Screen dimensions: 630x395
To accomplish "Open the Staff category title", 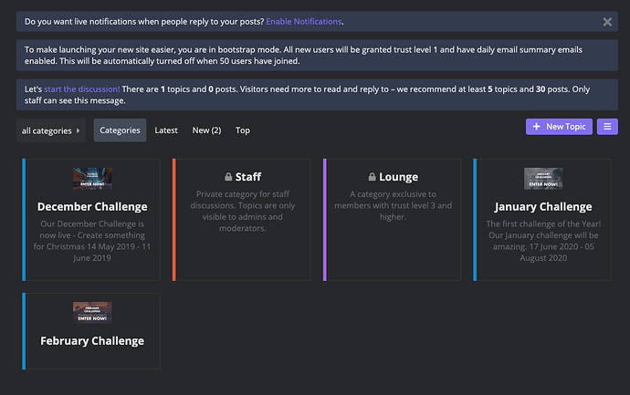I will click(x=248, y=177).
